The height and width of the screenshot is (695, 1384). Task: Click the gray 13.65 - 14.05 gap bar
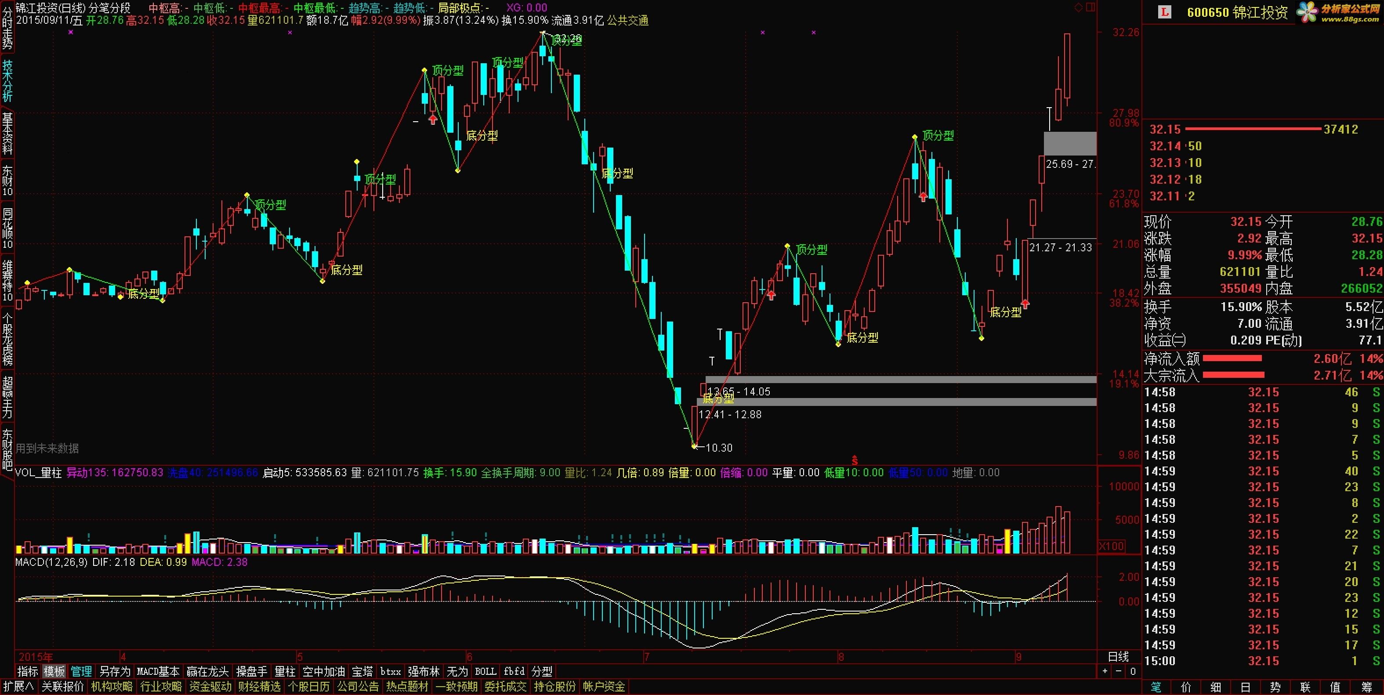[x=900, y=379]
